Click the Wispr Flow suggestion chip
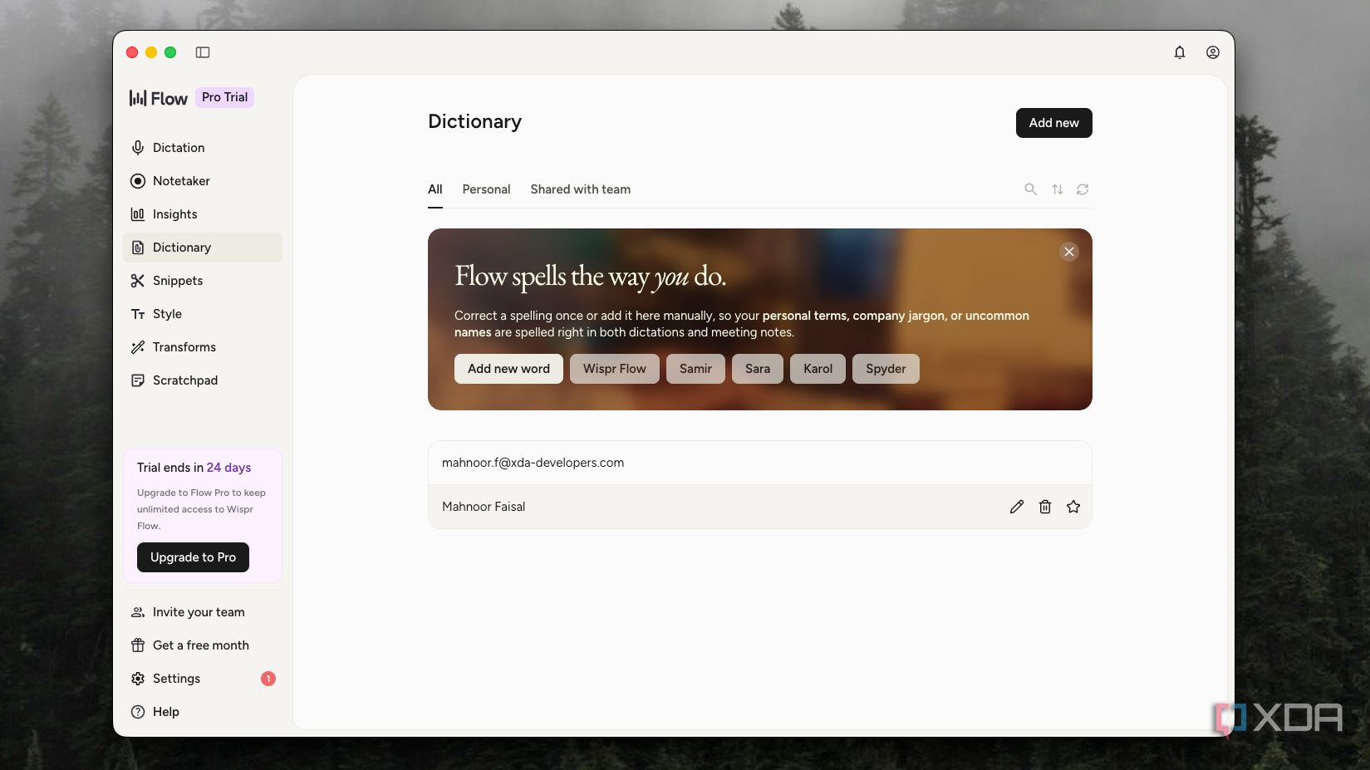The height and width of the screenshot is (770, 1370). point(615,369)
